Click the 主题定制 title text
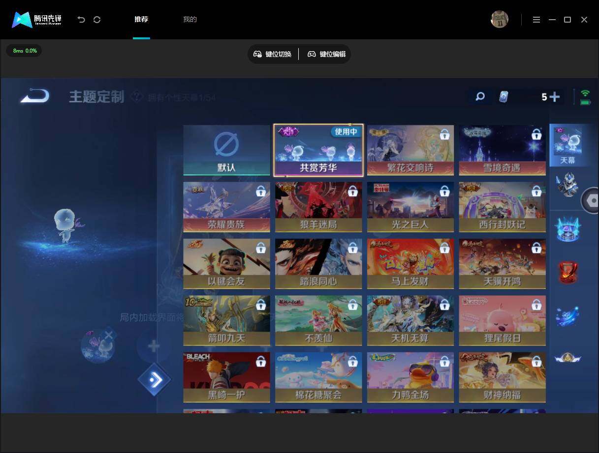Viewport: 599px width, 453px height. coord(96,97)
